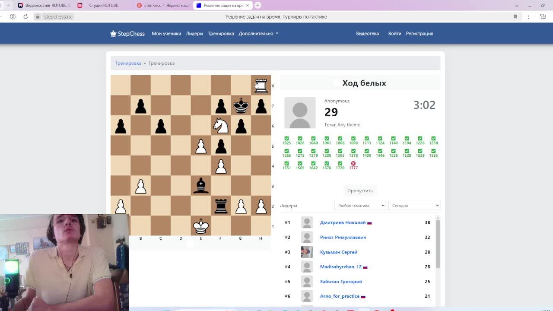The width and height of the screenshot is (553, 311).
Task: Click the black pawn on h7
Action: coord(261,105)
